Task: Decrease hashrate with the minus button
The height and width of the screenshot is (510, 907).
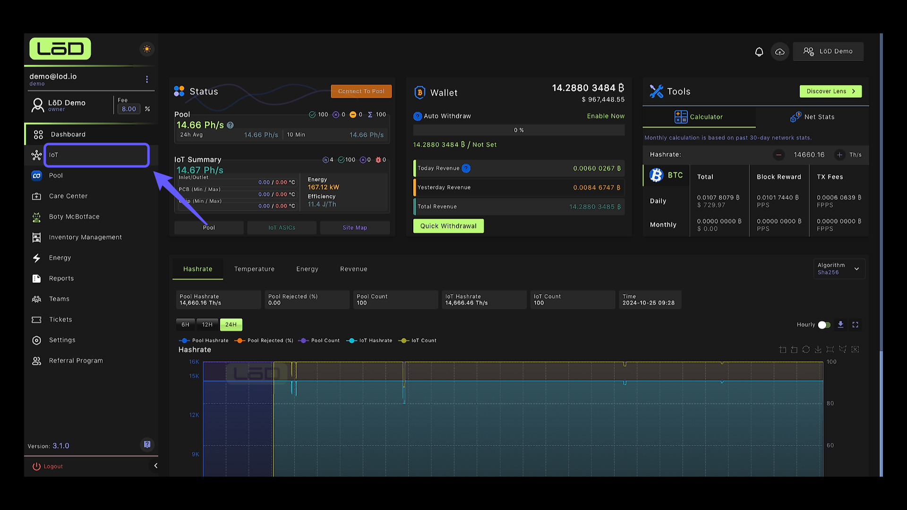Action: 779,155
